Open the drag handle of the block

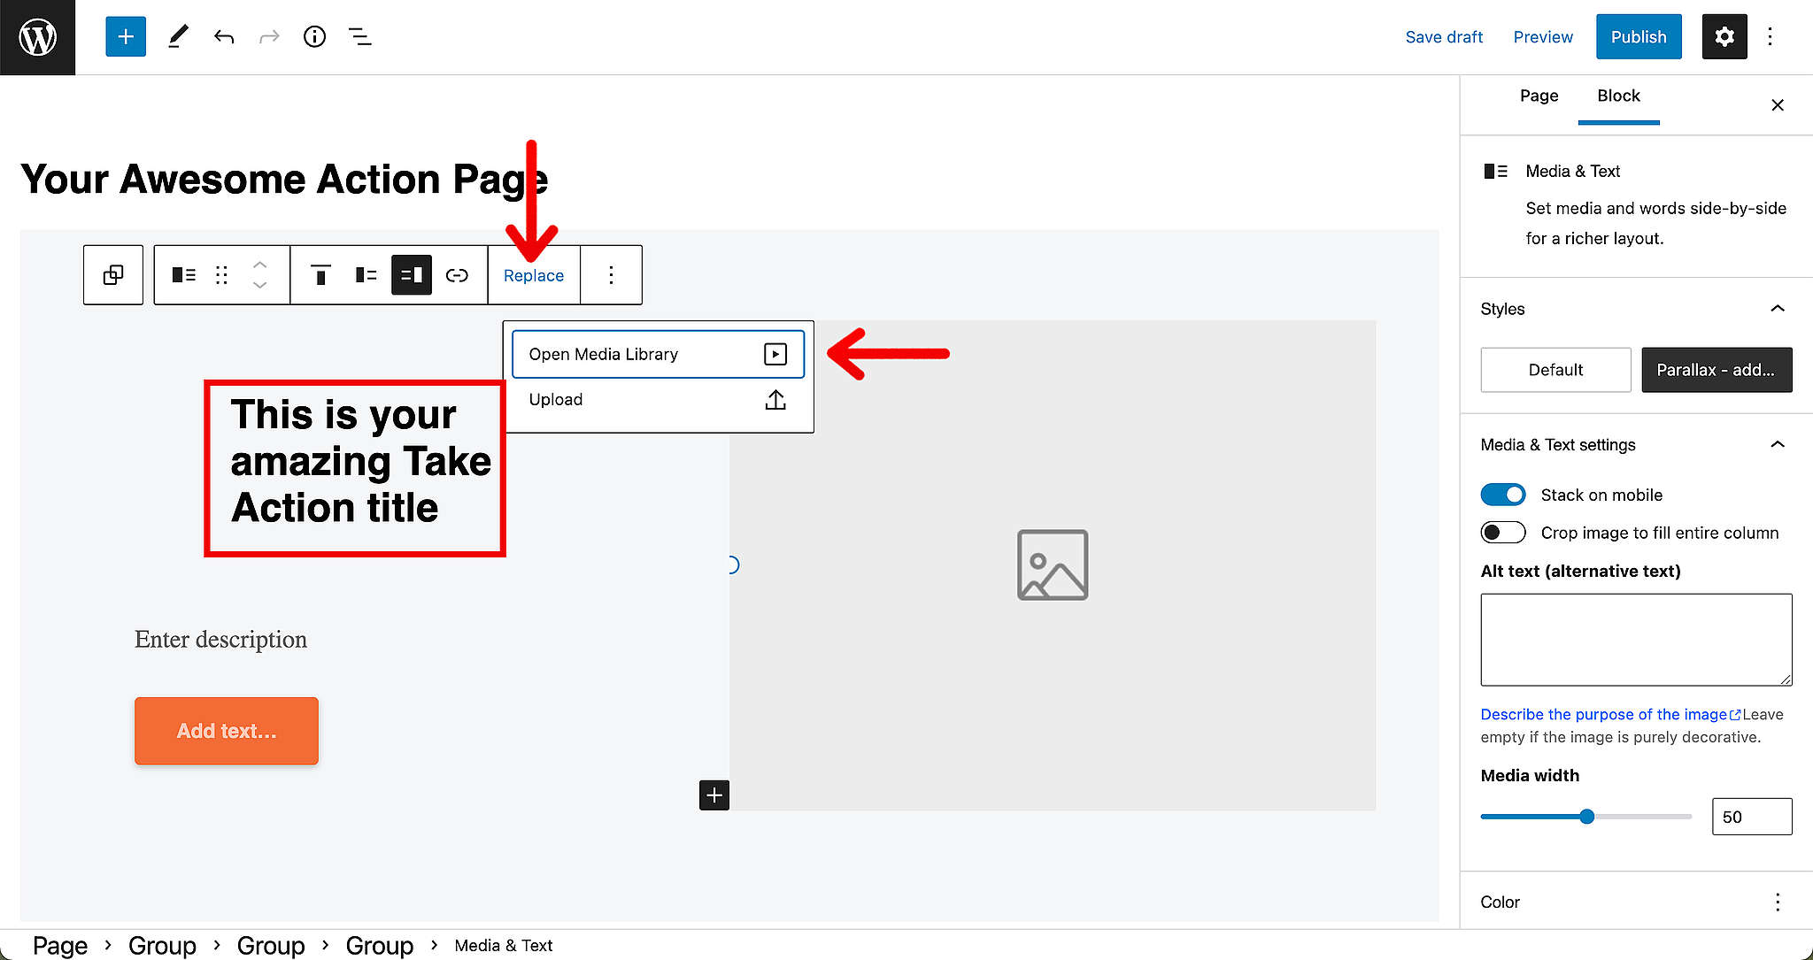click(221, 274)
